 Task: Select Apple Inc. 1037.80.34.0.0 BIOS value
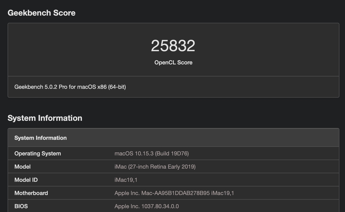pyautogui.click(x=147, y=206)
